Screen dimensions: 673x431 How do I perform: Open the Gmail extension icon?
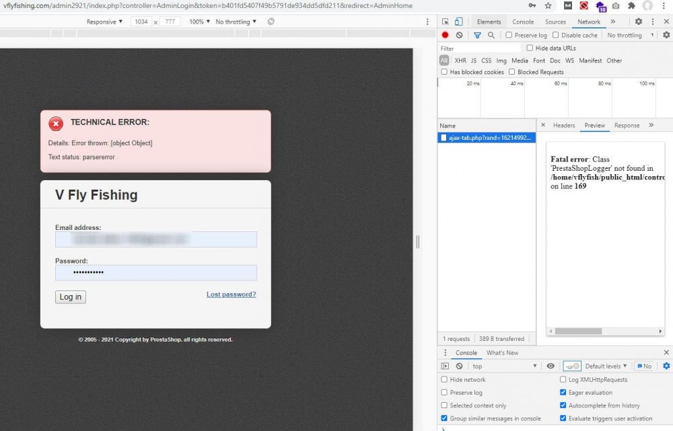[568, 5]
